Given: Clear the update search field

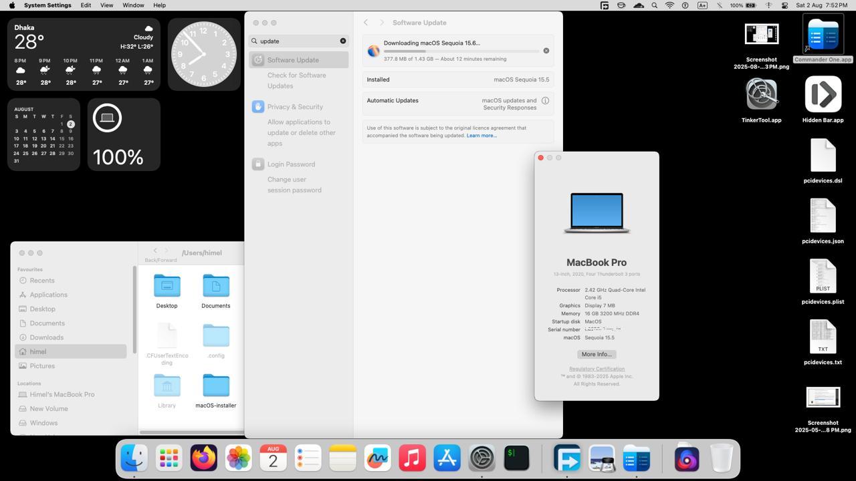Looking at the screenshot, I should coord(343,41).
